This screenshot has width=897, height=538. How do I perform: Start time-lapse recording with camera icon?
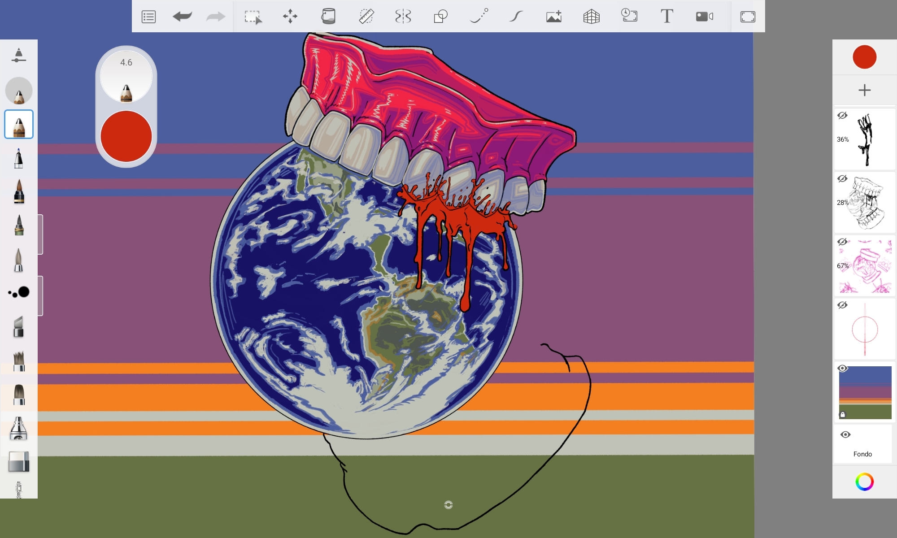[x=704, y=17]
